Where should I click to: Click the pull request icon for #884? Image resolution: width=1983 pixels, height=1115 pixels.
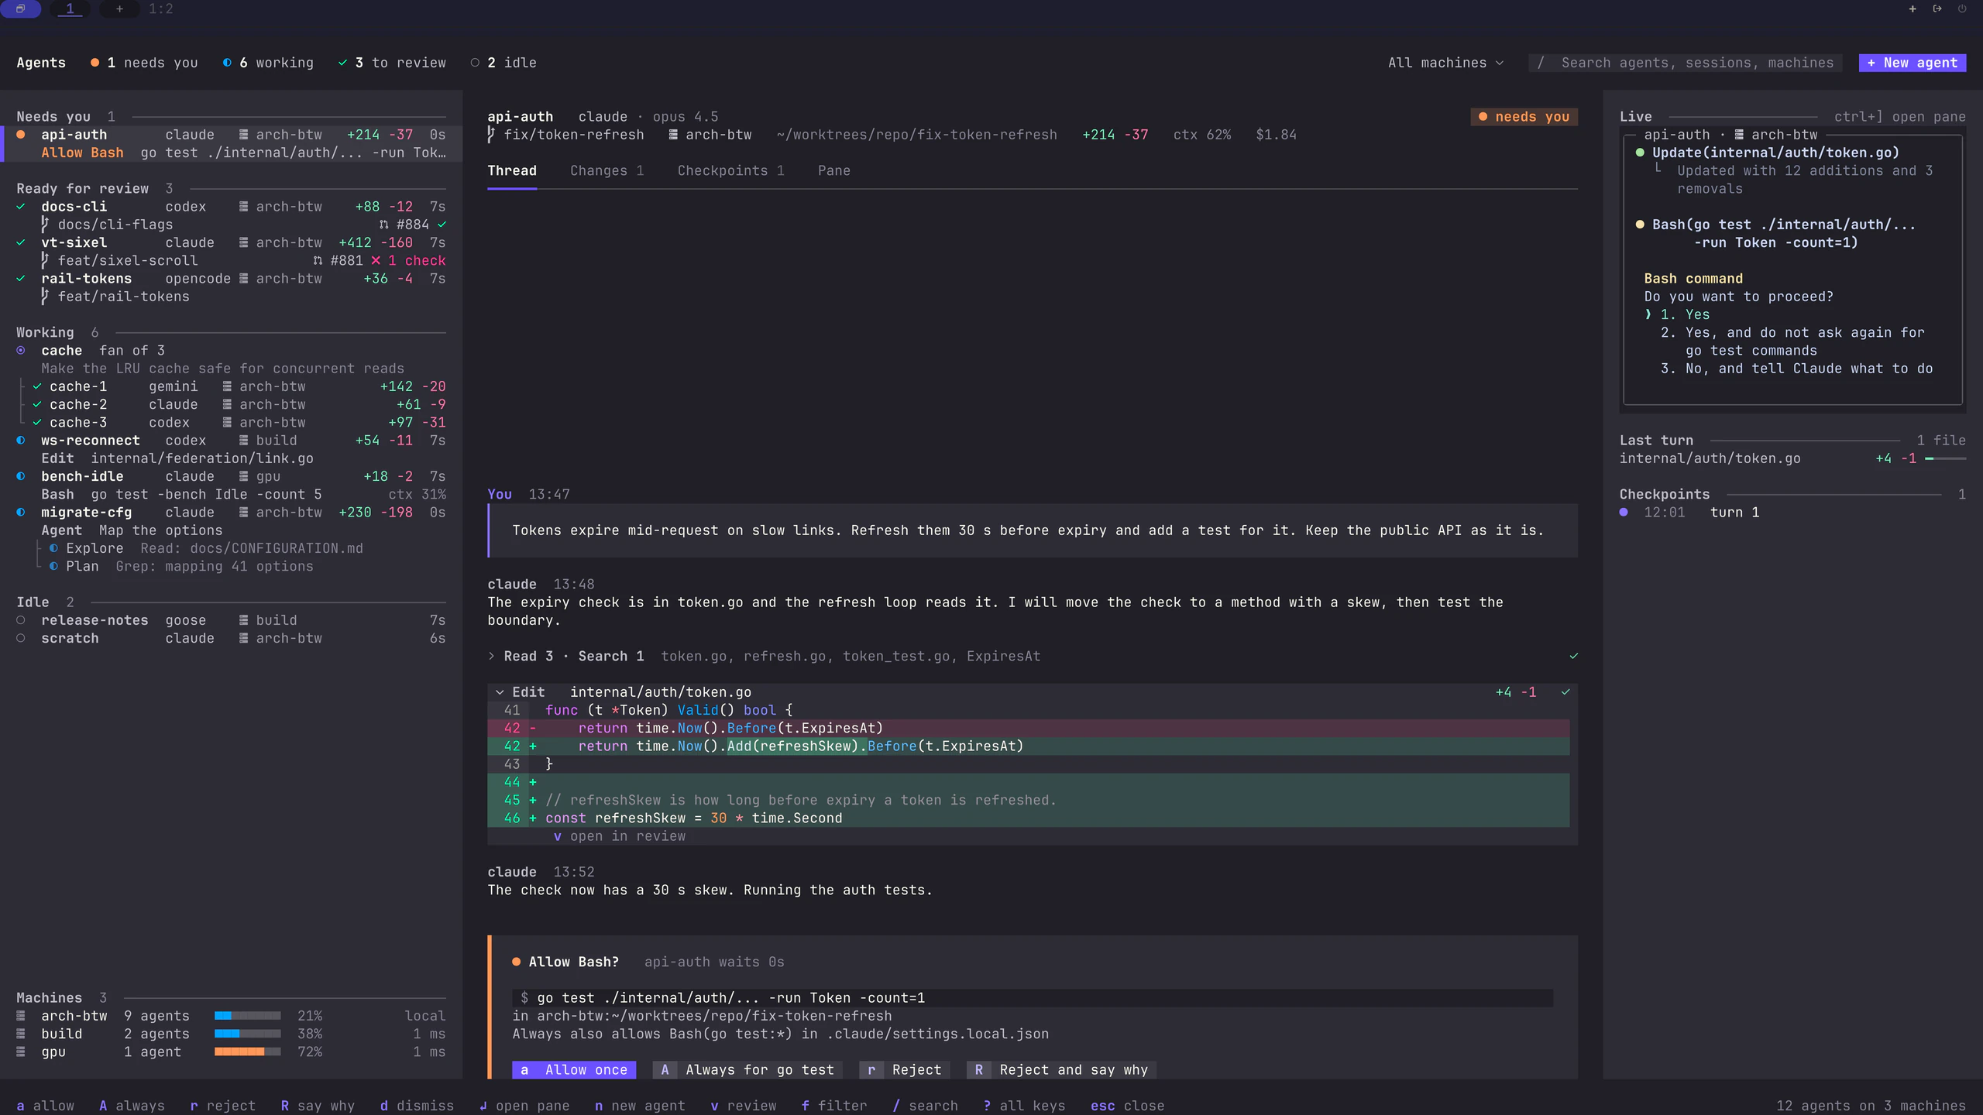(x=383, y=225)
